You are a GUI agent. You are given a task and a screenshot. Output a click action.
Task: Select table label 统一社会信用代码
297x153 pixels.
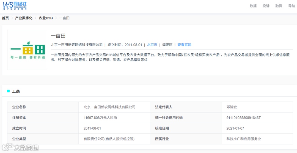click(x=169, y=118)
